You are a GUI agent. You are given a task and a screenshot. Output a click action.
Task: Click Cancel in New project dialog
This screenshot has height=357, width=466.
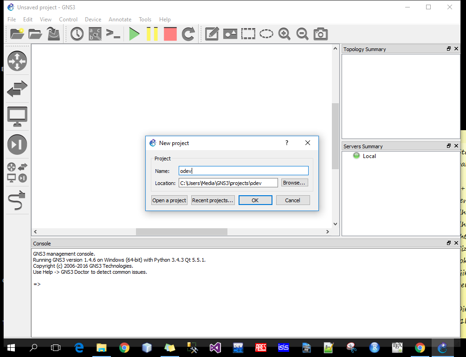[293, 200]
